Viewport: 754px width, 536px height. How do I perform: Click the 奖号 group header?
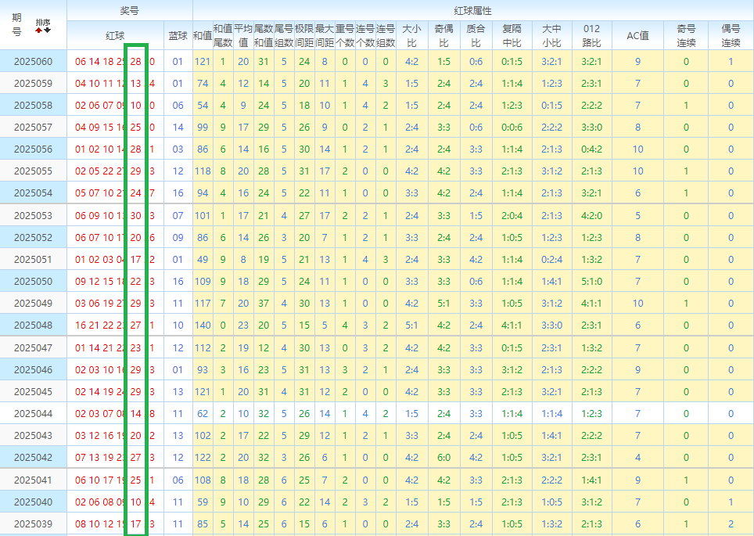pyautogui.click(x=129, y=10)
